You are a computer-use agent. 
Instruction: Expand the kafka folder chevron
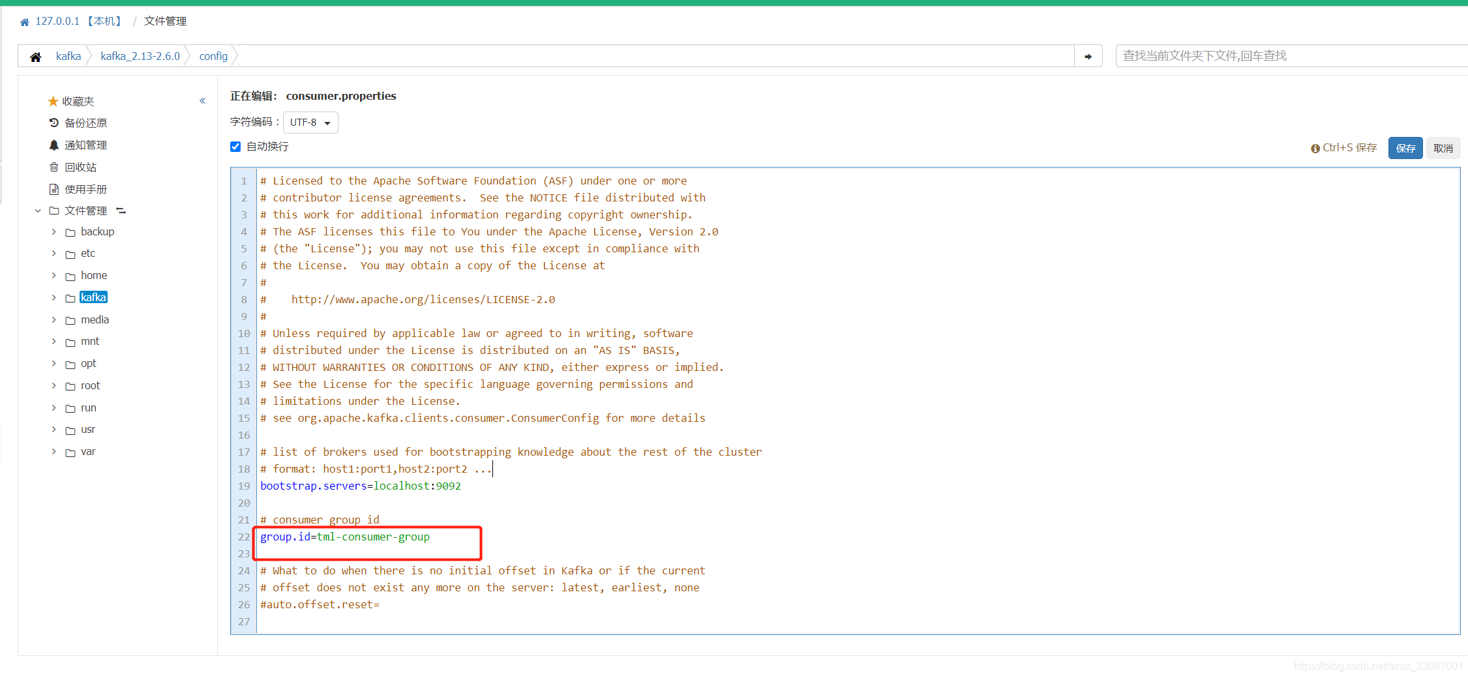(x=54, y=297)
